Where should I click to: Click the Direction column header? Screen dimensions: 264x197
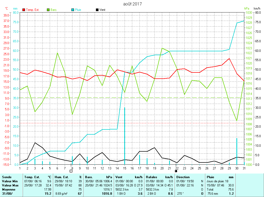coord(183,177)
